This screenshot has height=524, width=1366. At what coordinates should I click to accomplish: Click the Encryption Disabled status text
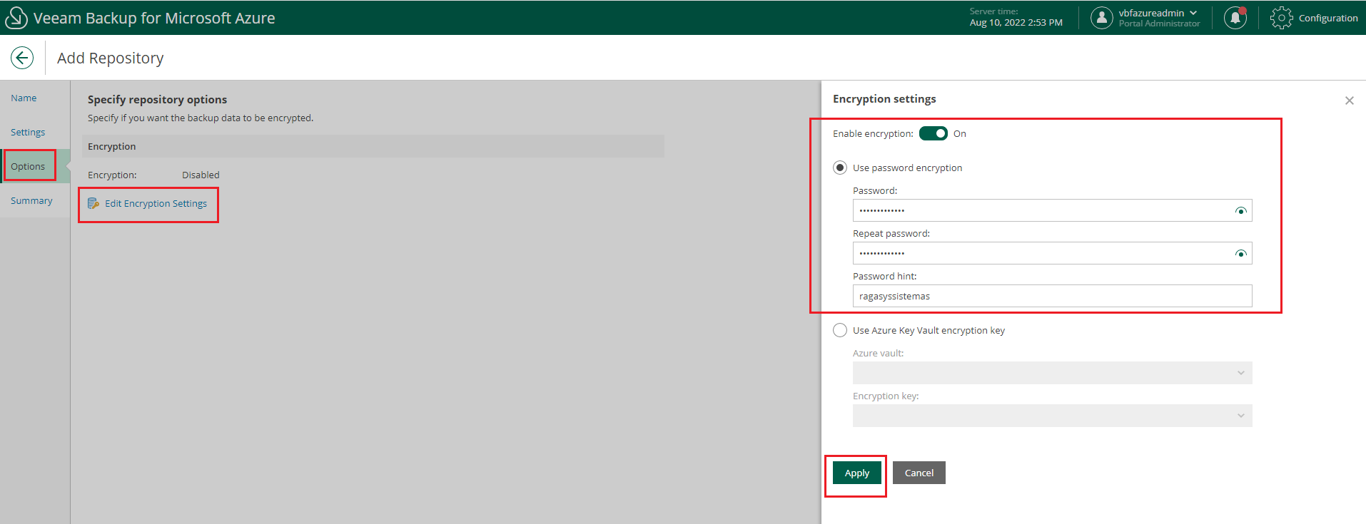pyautogui.click(x=201, y=175)
